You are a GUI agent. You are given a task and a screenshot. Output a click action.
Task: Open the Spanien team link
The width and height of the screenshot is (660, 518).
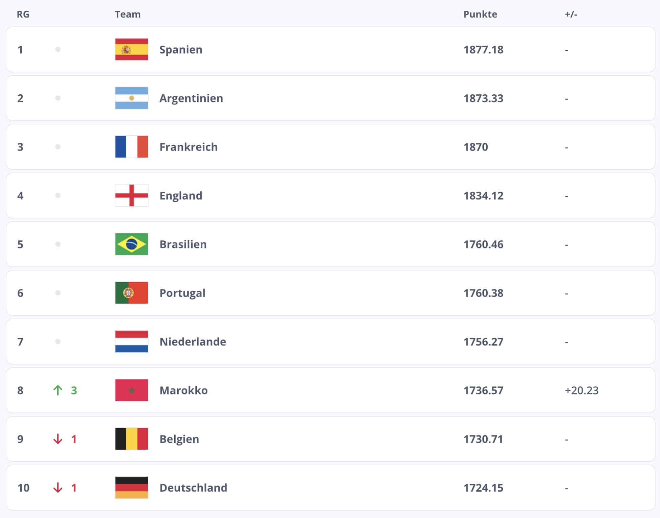coord(181,50)
